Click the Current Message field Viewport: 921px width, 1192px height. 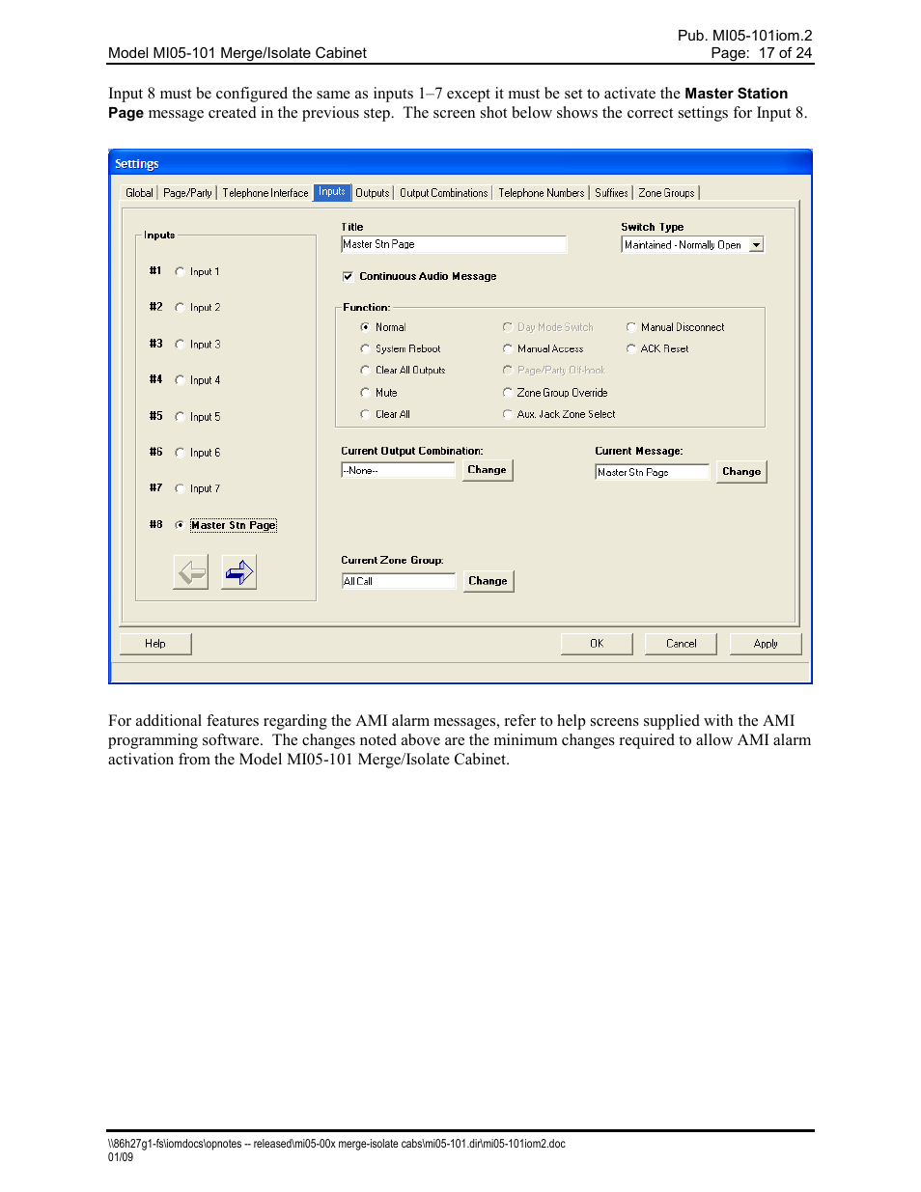click(653, 473)
